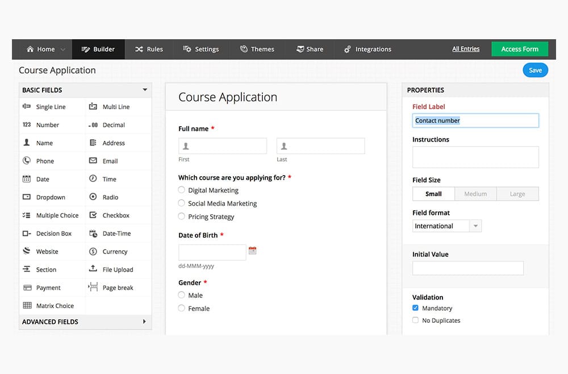Open the Home dropdown chevron
568x374 pixels.
point(63,49)
